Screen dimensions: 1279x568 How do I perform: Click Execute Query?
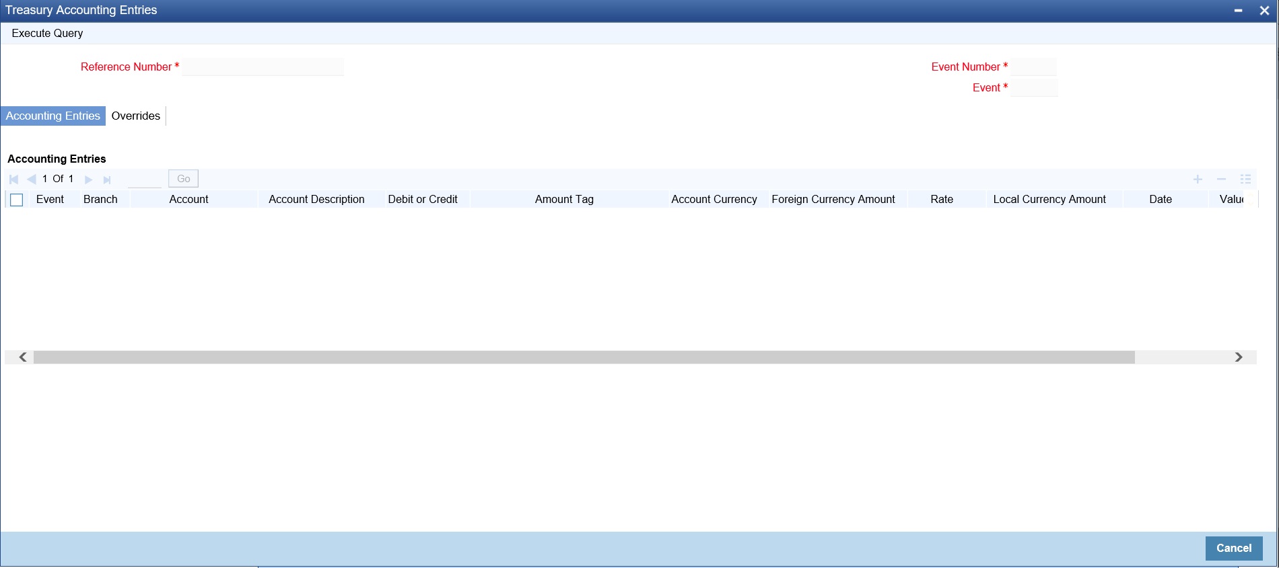coord(47,33)
